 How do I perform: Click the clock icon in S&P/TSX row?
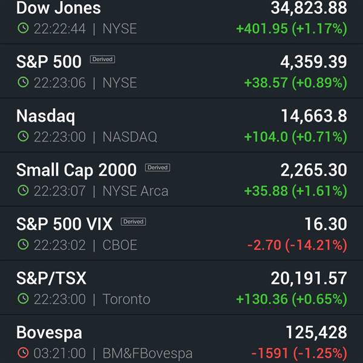pyautogui.click(x=23, y=299)
